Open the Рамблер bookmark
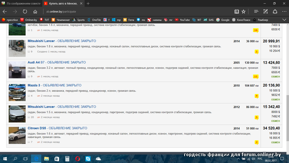The height and width of the screenshot is (163, 289). (260, 20)
